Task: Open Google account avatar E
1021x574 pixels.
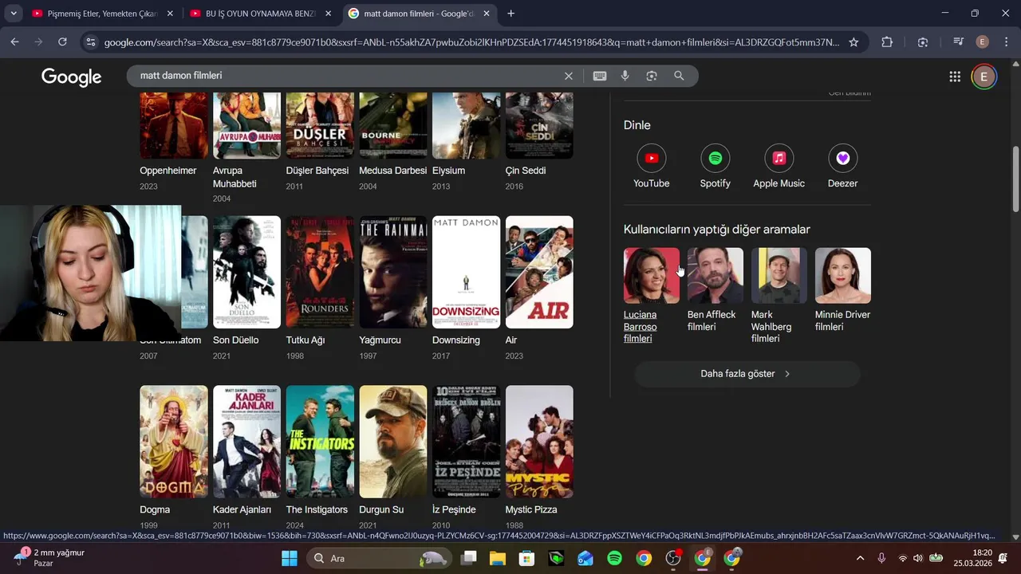Action: coord(984,77)
